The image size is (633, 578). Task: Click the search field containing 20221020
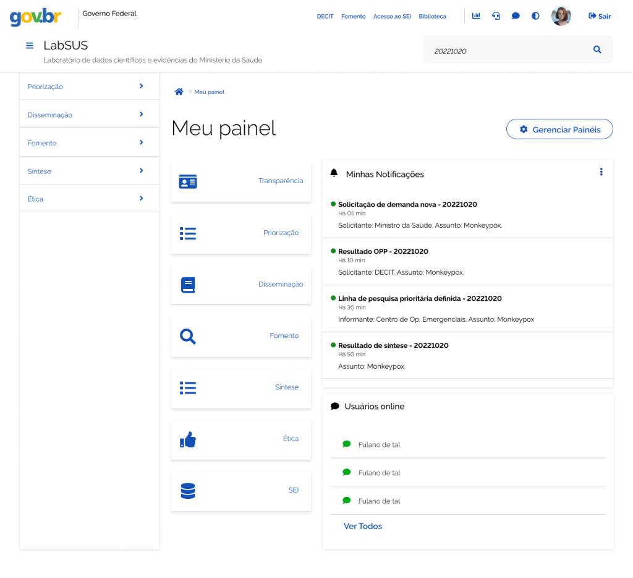click(507, 51)
